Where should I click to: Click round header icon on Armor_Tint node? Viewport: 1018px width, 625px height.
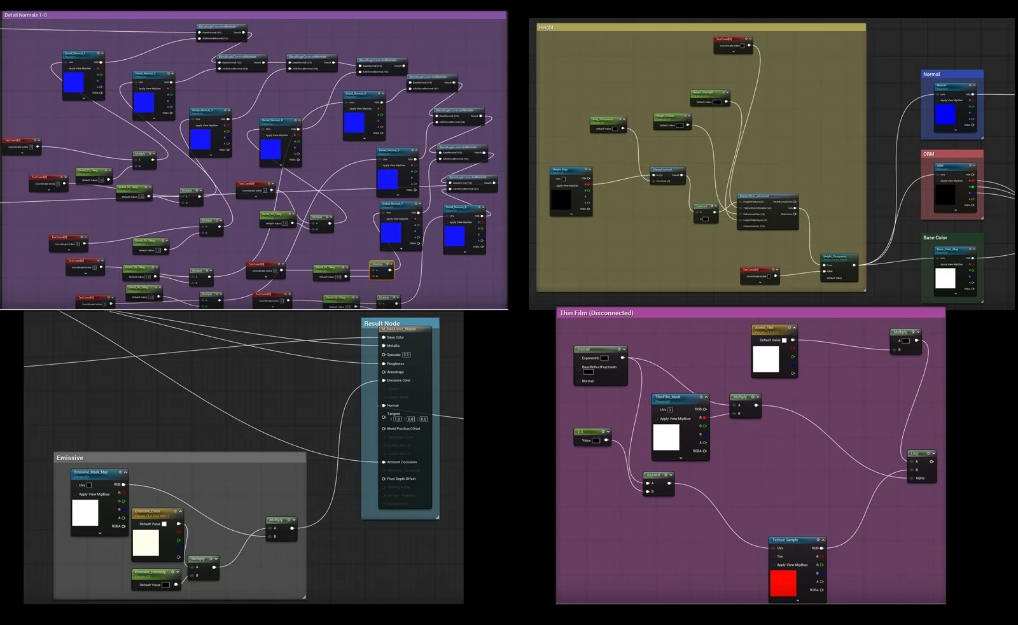click(x=789, y=328)
